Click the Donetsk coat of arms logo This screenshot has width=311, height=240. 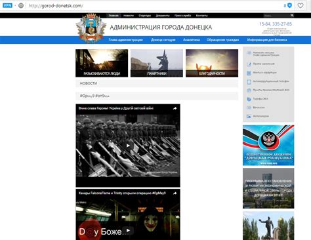91,28
